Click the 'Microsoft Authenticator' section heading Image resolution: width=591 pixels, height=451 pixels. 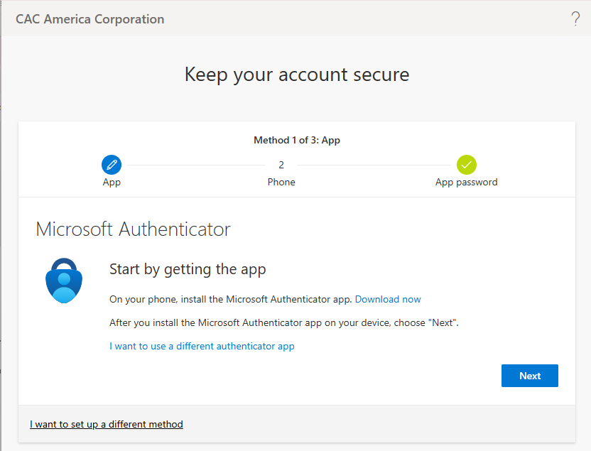click(133, 229)
